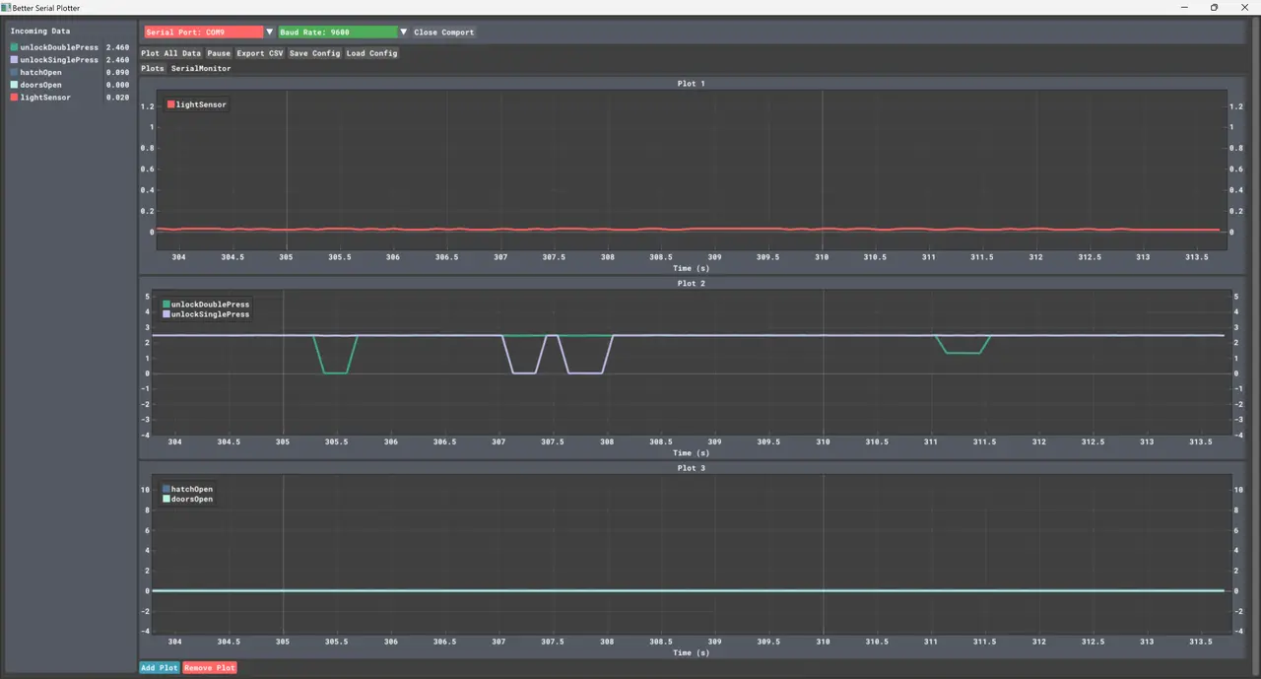
Task: Toggle unlockDoublePress legend entry in Plot 2
Action: (x=206, y=305)
